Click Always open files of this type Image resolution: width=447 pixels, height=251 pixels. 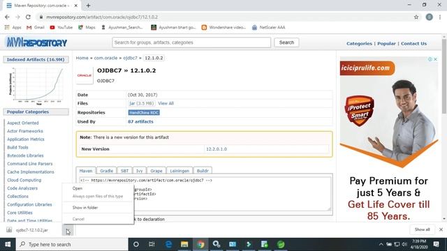coord(98,197)
